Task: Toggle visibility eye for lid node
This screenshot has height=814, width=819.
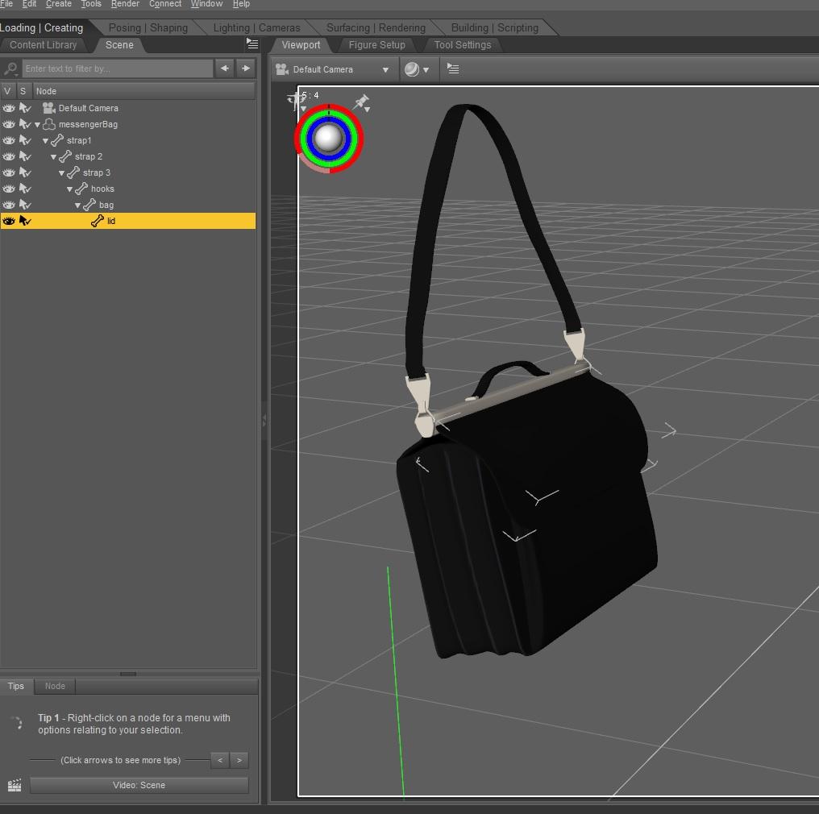Action: [8, 221]
